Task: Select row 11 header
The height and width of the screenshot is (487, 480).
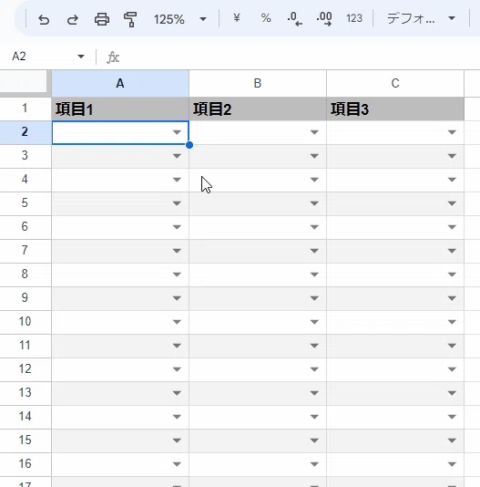Action: (x=25, y=345)
